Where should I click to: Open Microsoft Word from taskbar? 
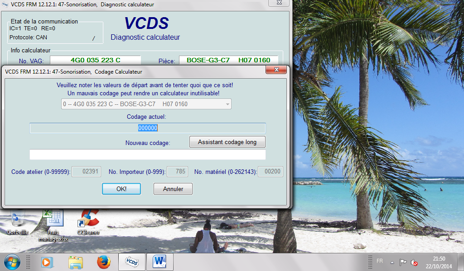[159, 262]
